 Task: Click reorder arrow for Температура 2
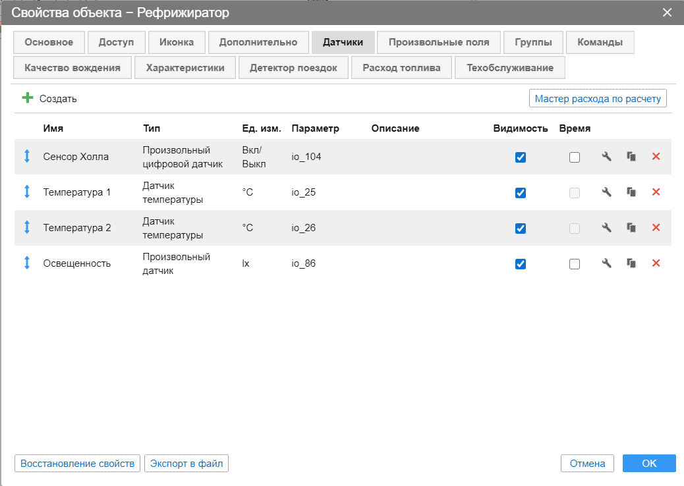27,228
